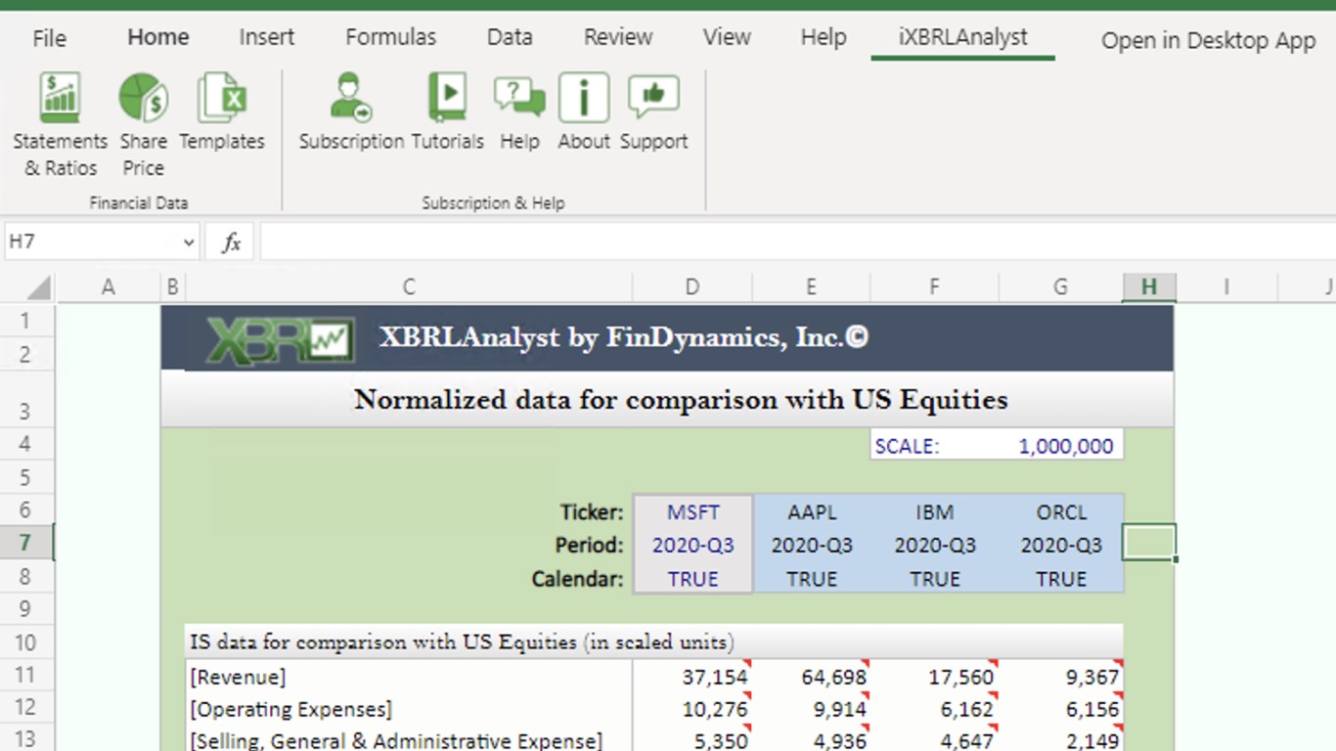Click Open in Desktop App
This screenshot has width=1336, height=751.
pyautogui.click(x=1208, y=40)
